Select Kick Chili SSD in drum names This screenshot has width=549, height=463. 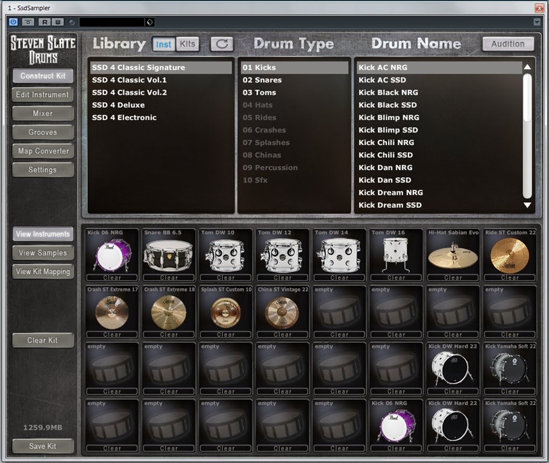click(x=439, y=155)
